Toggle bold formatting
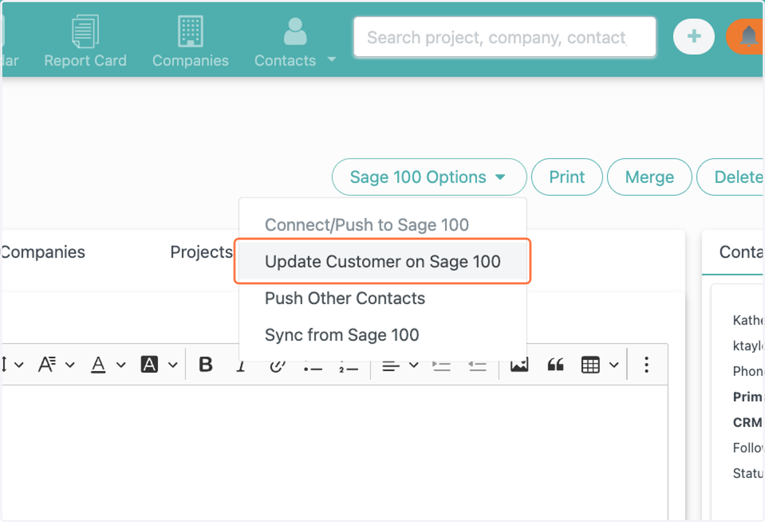The width and height of the screenshot is (765, 522). pyautogui.click(x=205, y=365)
